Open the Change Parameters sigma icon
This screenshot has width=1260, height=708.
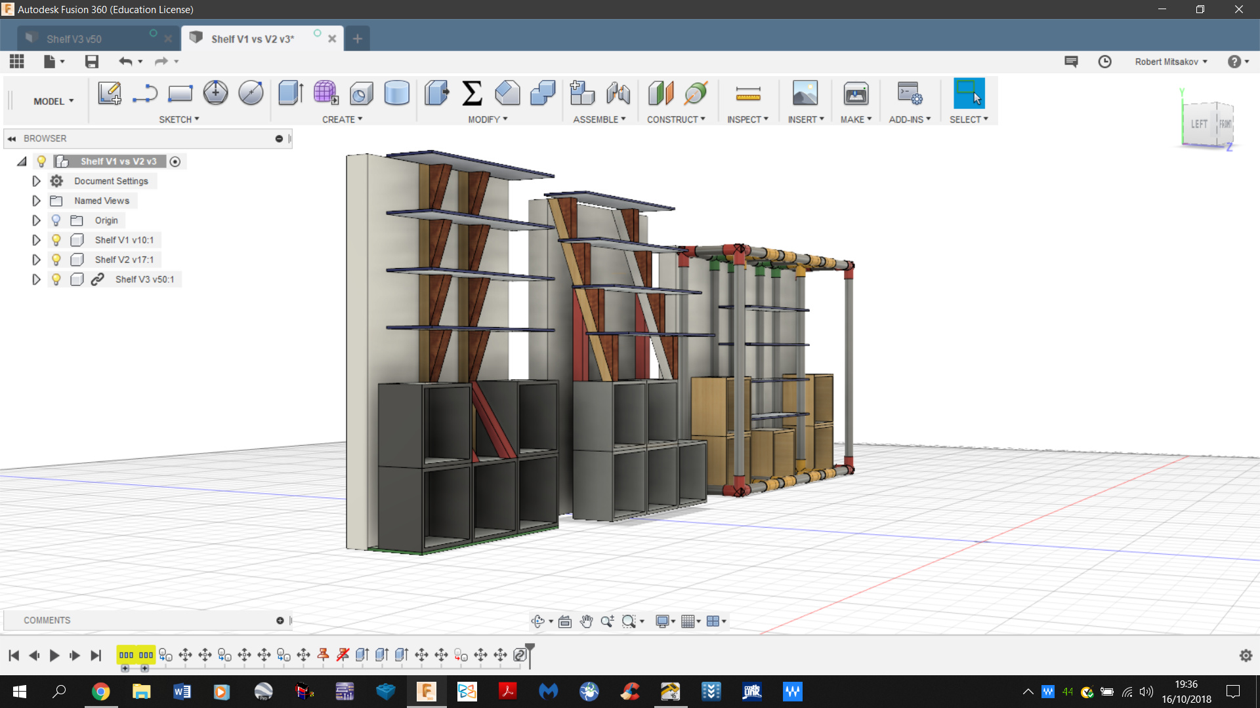[472, 93]
